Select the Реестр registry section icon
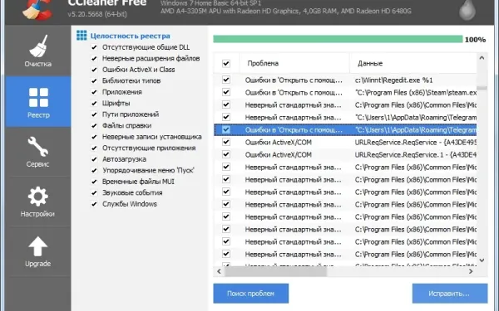499x311 pixels. (38, 97)
